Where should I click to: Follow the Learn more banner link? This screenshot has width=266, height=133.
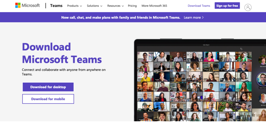[194, 17]
